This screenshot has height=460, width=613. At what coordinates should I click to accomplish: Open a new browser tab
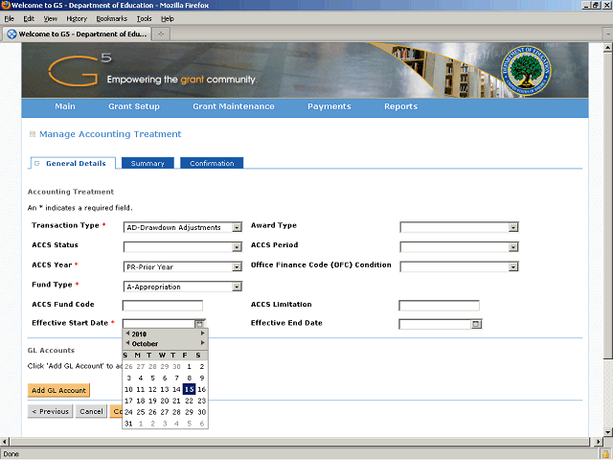[161, 34]
